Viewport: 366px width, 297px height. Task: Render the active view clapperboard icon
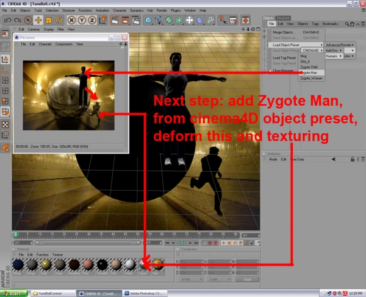(x=115, y=20)
